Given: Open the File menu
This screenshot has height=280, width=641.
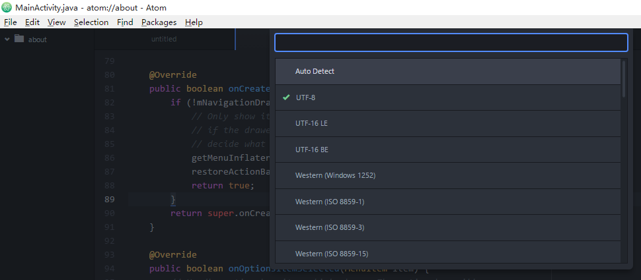Looking at the screenshot, I should (x=10, y=22).
